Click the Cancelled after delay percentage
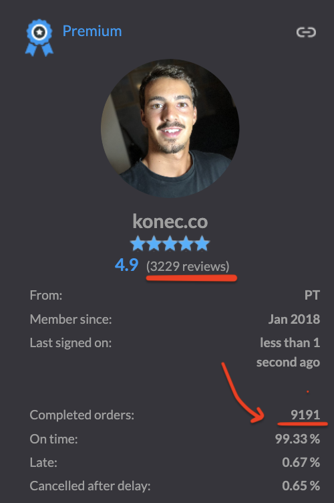This screenshot has width=334, height=503. (301, 486)
